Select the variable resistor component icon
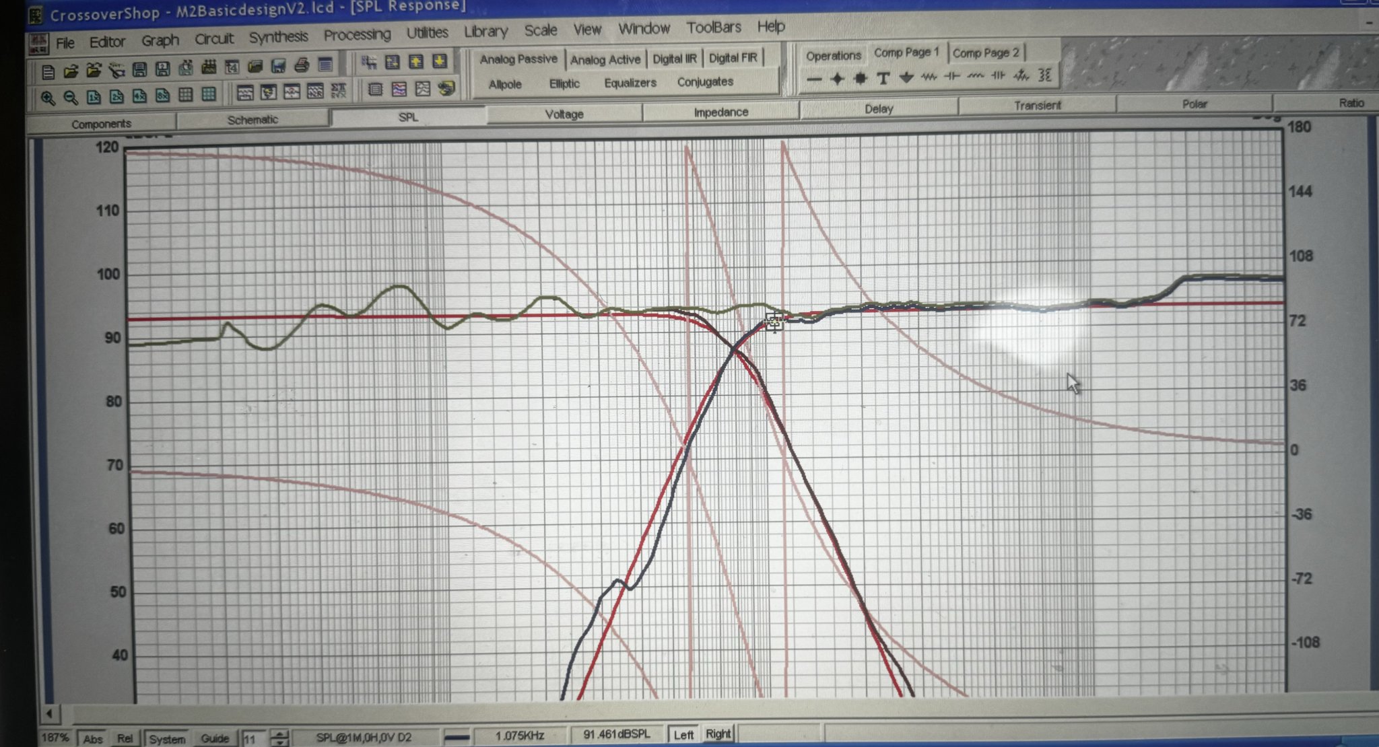The width and height of the screenshot is (1379, 747). tap(1021, 75)
